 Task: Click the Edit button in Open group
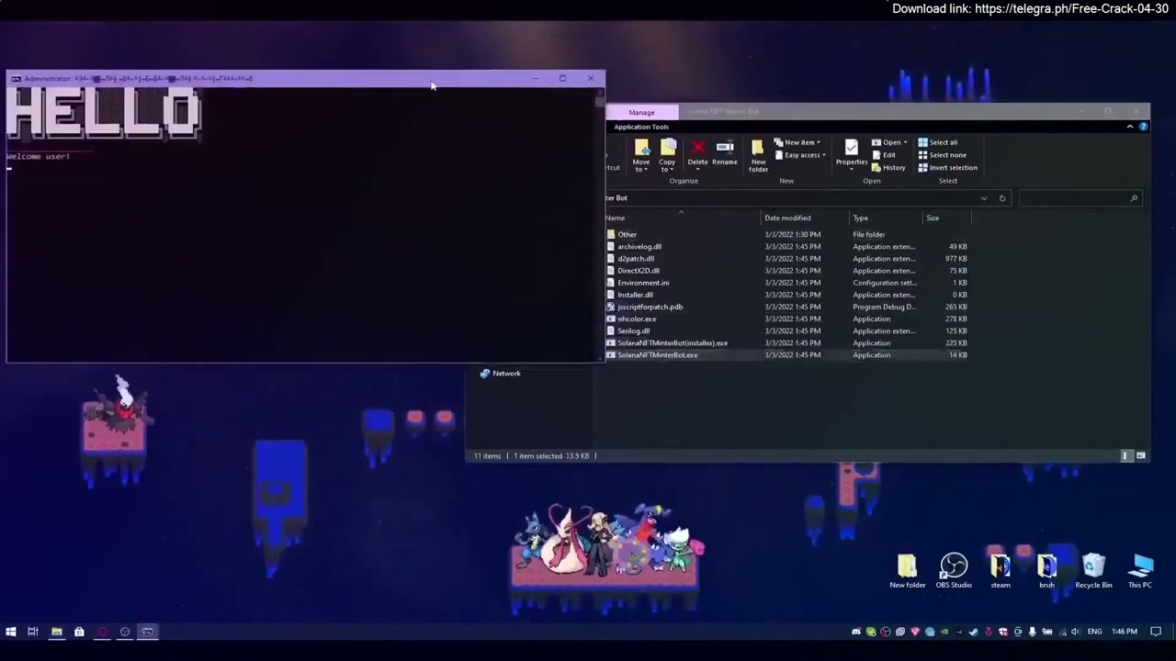click(x=884, y=155)
